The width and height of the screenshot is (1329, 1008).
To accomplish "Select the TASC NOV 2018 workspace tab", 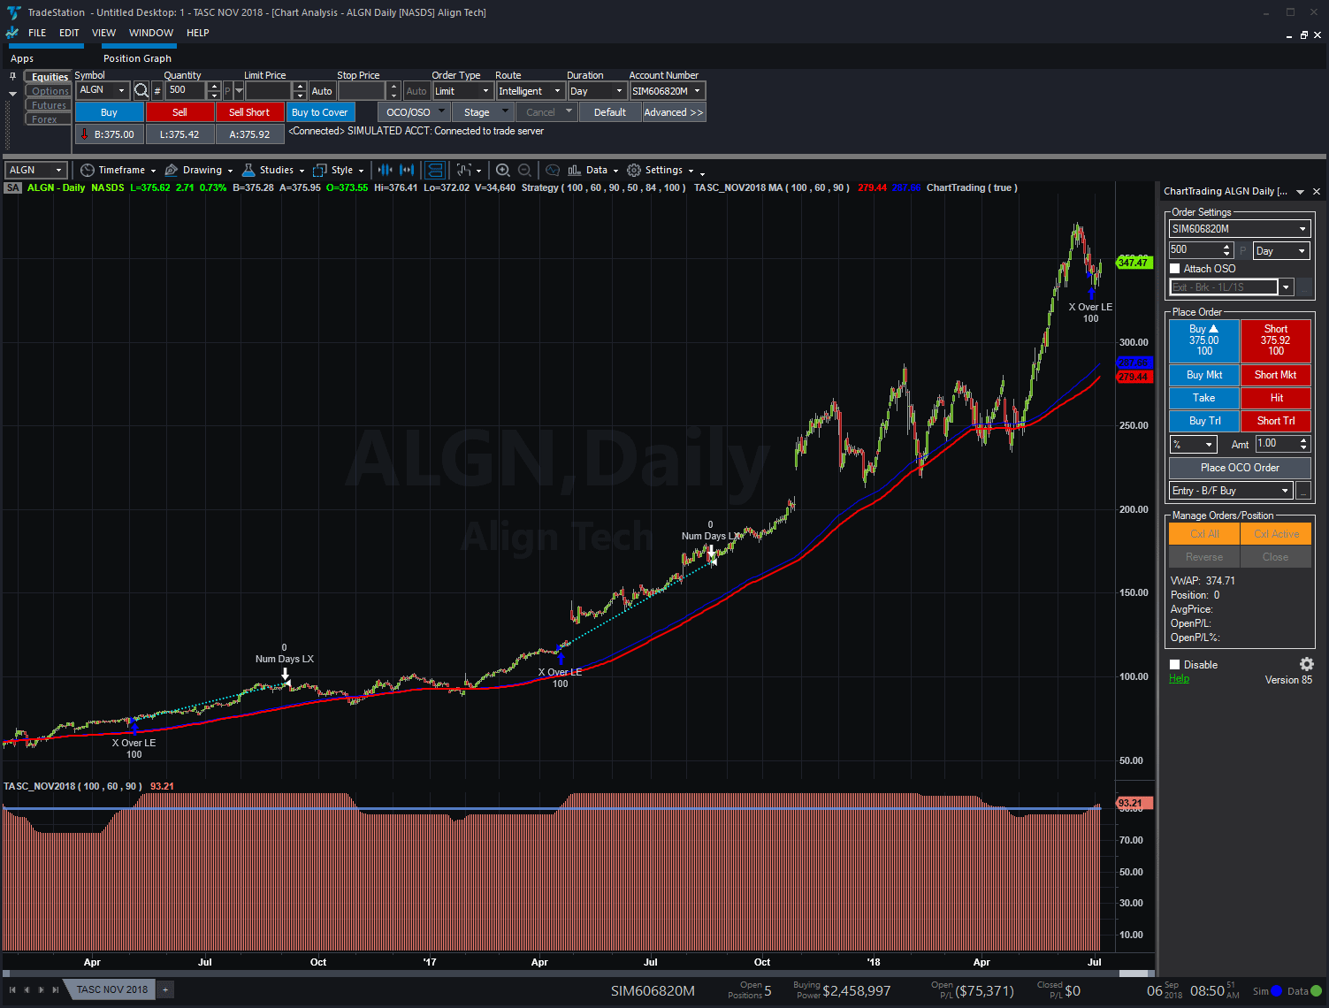I will [112, 989].
